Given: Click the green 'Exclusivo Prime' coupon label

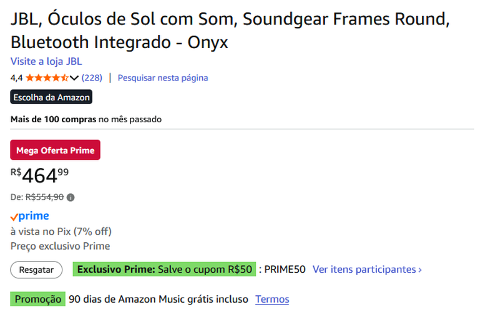Looking at the screenshot, I should [165, 270].
